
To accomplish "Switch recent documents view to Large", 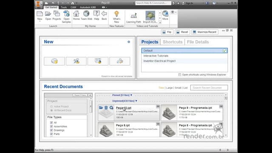I will 169,88.
